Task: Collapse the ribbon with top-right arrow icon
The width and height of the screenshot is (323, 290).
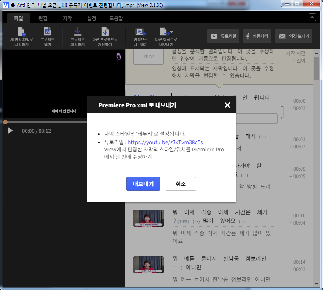Action: (x=312, y=17)
